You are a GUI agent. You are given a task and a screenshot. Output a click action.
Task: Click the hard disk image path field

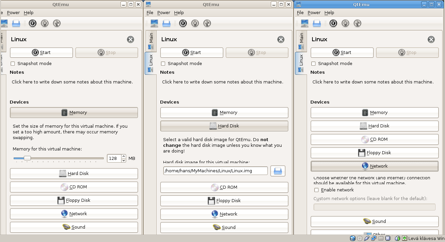pyautogui.click(x=215, y=171)
